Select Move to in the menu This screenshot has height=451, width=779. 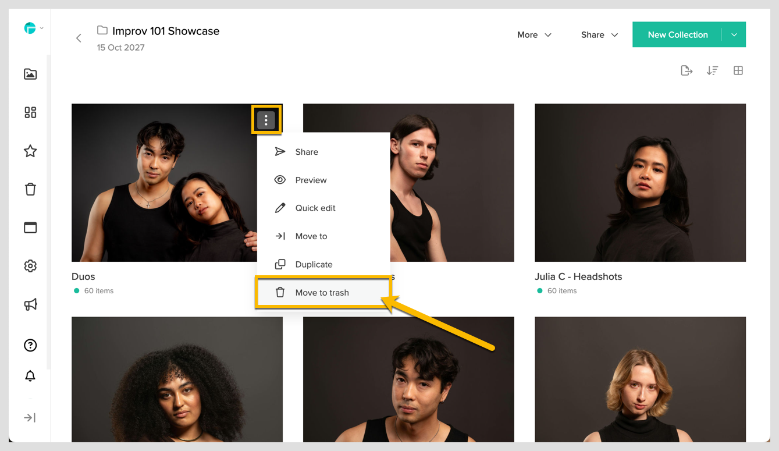[x=323, y=236]
